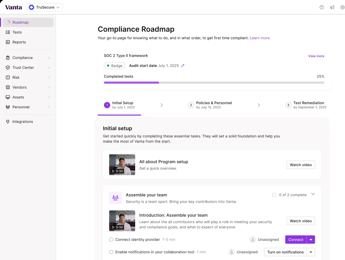Click the step 2 circle for Policies & Personnel
The image size is (345, 260).
pos(191,105)
